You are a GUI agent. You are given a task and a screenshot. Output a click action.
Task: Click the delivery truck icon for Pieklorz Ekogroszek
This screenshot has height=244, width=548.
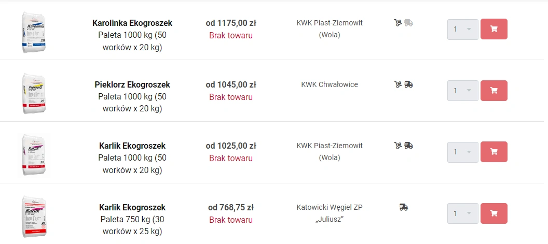click(409, 84)
